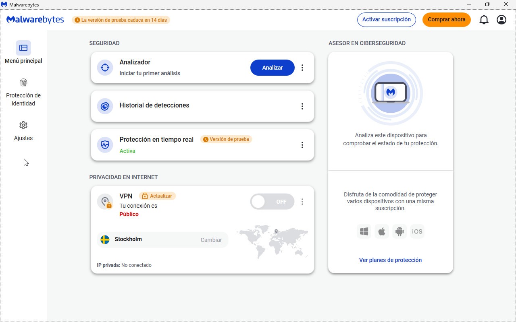Click the real-time protection shield icon
The width and height of the screenshot is (516, 322).
pyautogui.click(x=105, y=145)
